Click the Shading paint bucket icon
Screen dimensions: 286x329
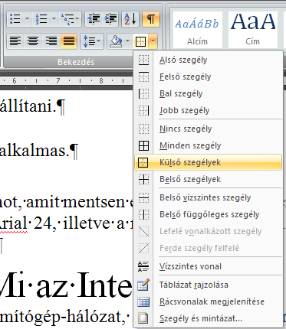116,41
